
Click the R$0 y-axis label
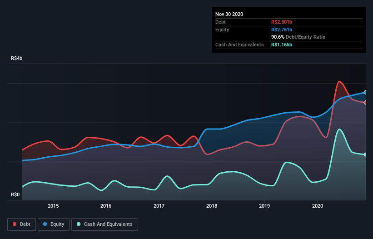pyautogui.click(x=16, y=195)
